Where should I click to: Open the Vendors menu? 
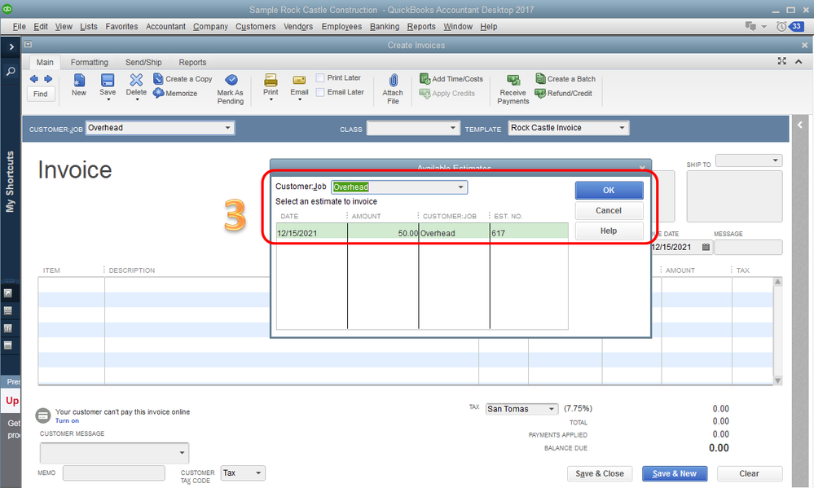click(298, 26)
